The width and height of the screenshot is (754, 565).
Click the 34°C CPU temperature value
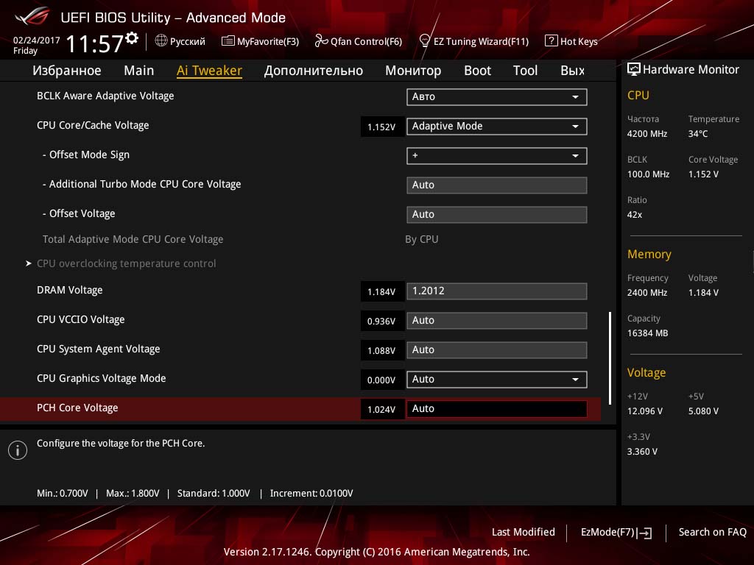[x=698, y=134]
